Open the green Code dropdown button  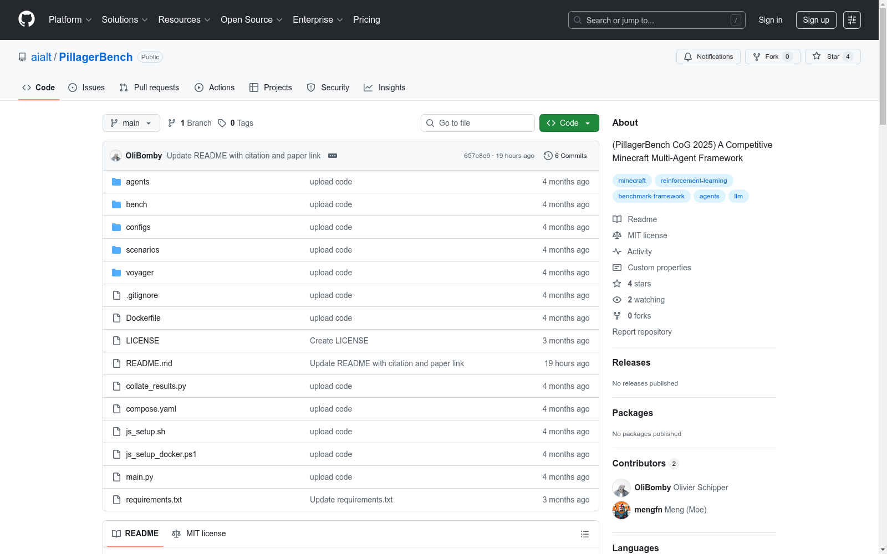coord(569,123)
